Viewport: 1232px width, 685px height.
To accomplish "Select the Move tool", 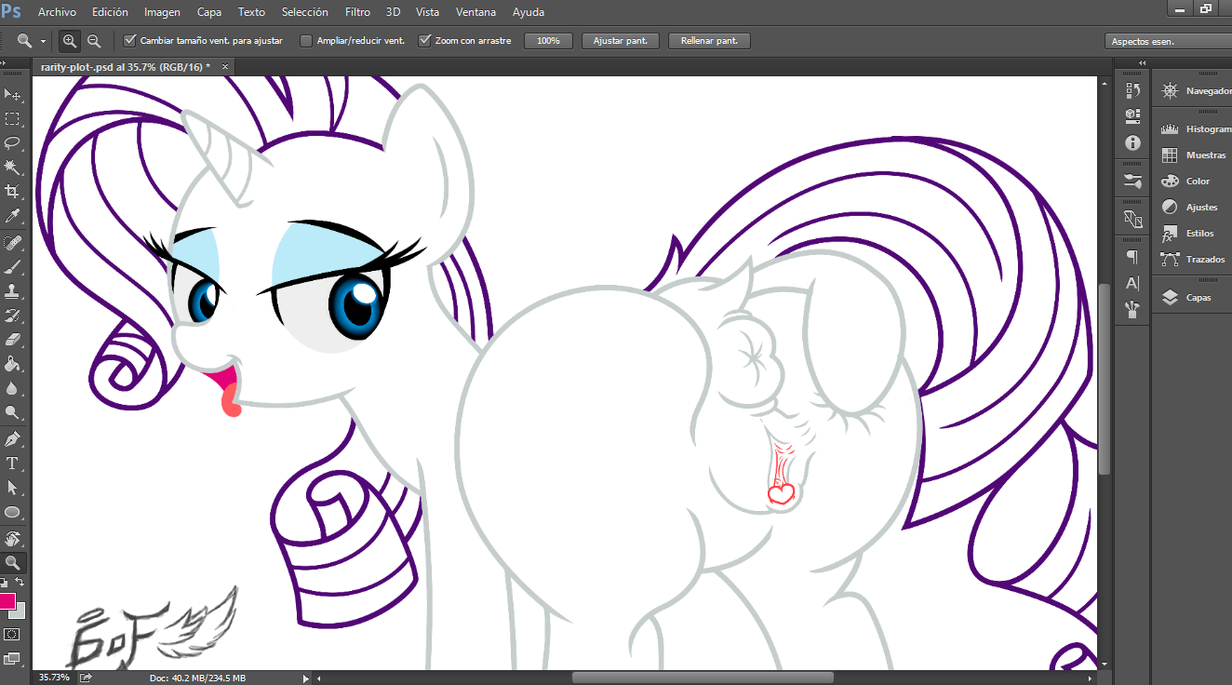I will 13,95.
